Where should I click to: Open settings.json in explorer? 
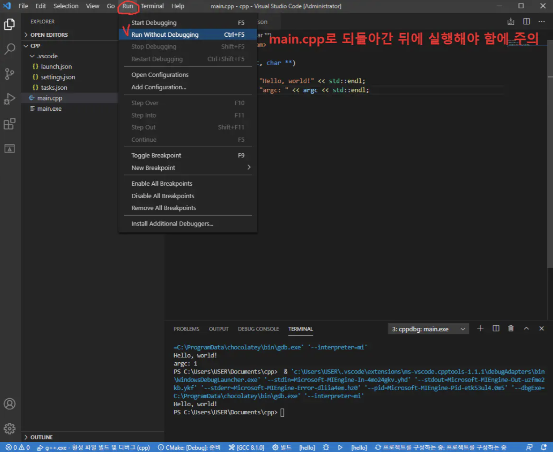point(69,77)
